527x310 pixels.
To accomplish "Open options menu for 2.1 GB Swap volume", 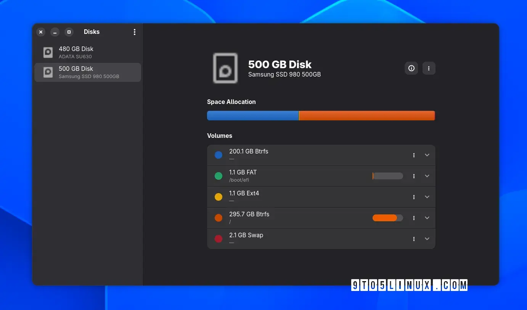I will pos(414,239).
